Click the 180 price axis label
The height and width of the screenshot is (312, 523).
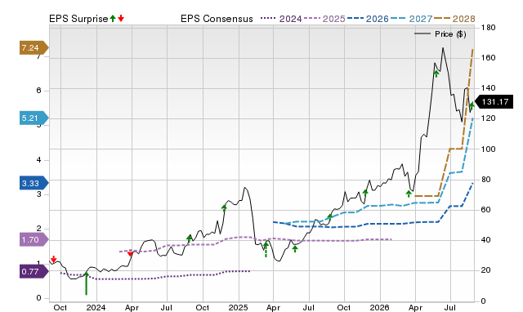(489, 28)
